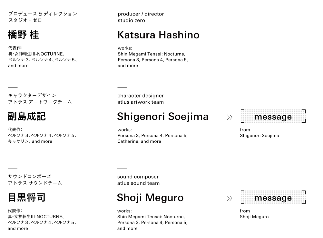
Task: Click the message button for Shoji Meguro
Action: pos(273,198)
